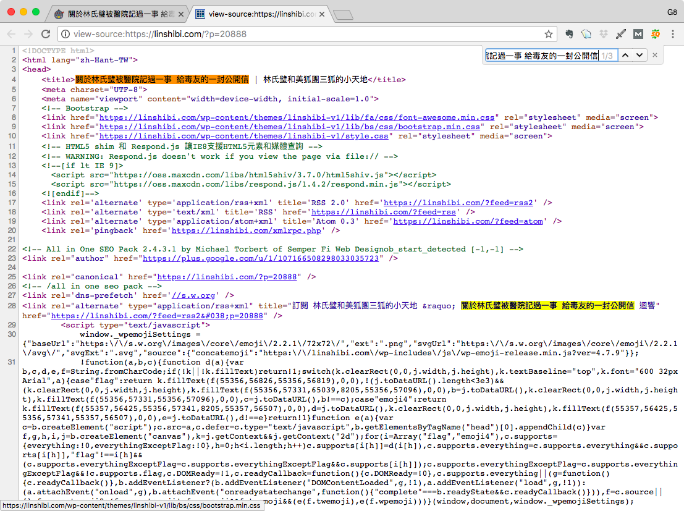Open the pen/marker extension icon
Image resolution: width=684 pixels, height=511 pixels.
click(621, 34)
